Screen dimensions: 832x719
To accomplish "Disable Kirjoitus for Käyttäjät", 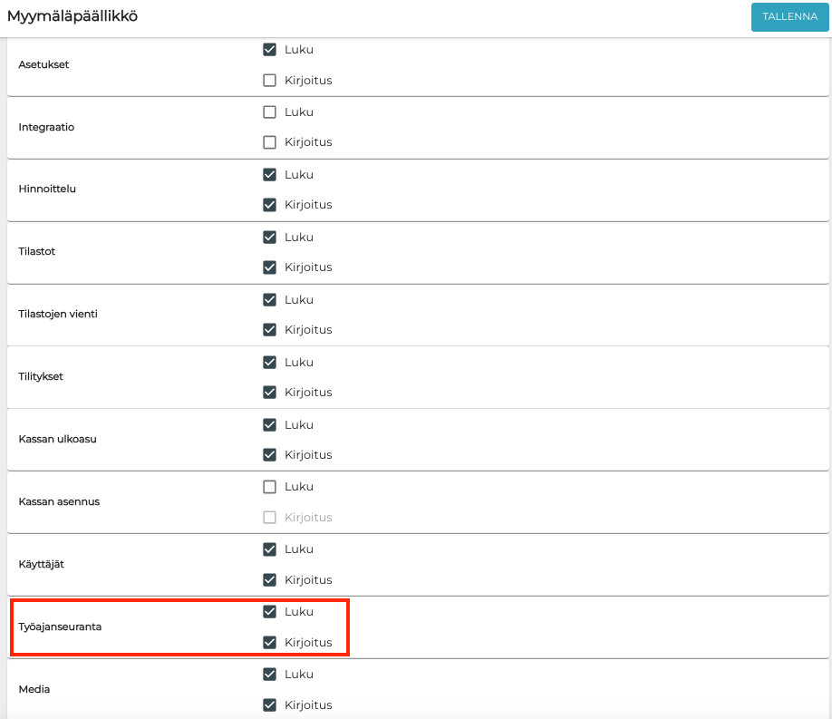I will 269,580.
